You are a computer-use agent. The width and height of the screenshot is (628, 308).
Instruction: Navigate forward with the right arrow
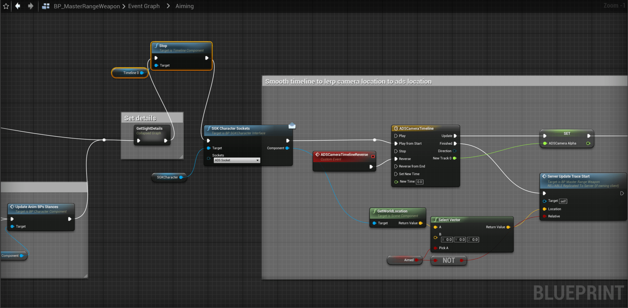pos(30,6)
